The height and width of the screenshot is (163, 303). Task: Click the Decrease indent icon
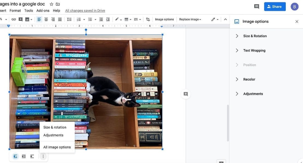(100, 19)
